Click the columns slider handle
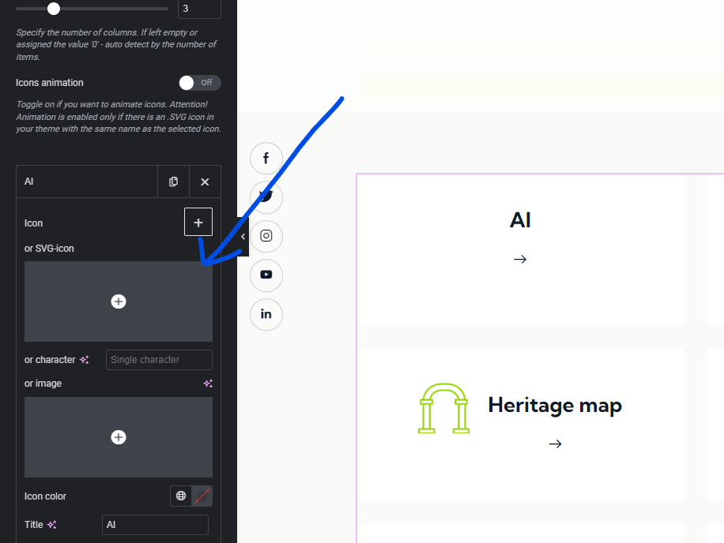The width and height of the screenshot is (724, 543). point(54,9)
